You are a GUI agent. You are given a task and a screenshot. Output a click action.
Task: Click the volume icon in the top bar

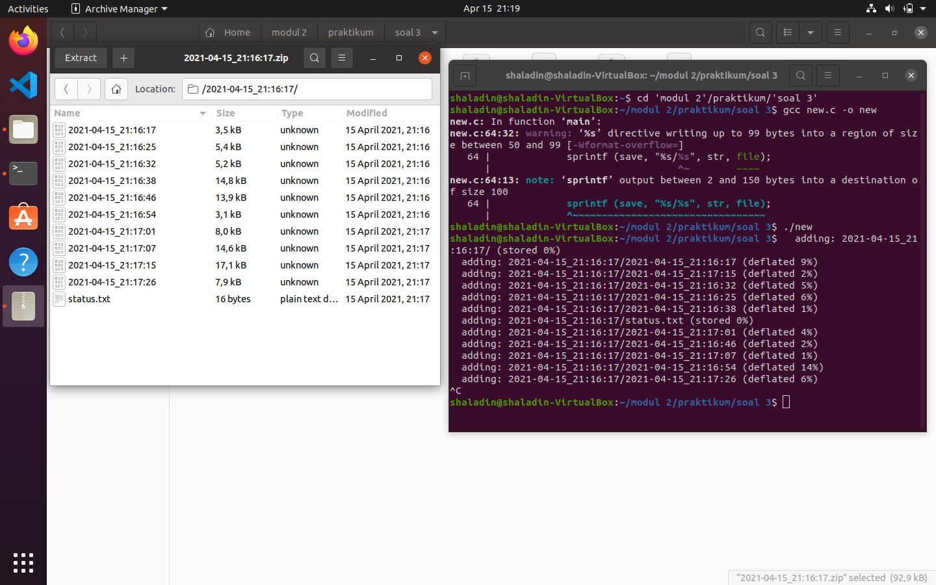tap(890, 8)
